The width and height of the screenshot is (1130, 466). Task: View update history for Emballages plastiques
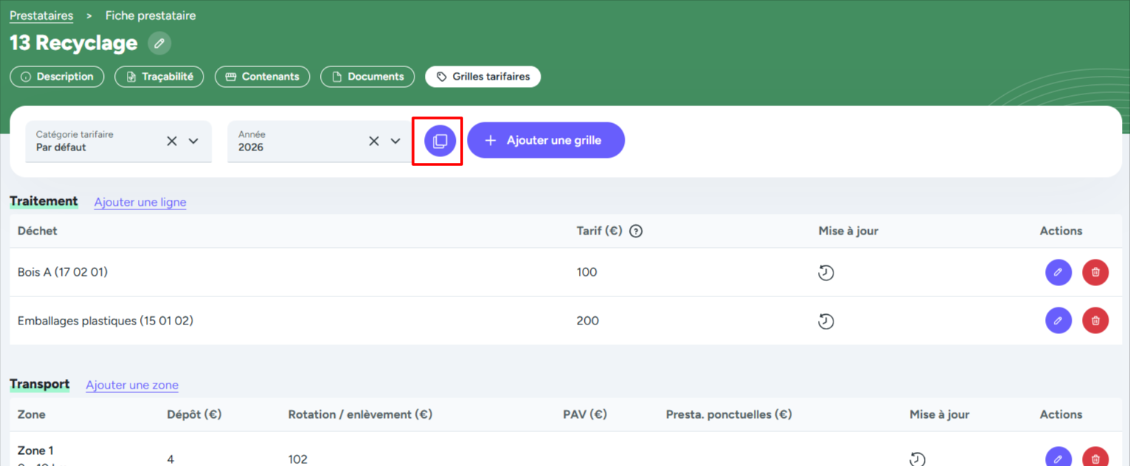[826, 321]
